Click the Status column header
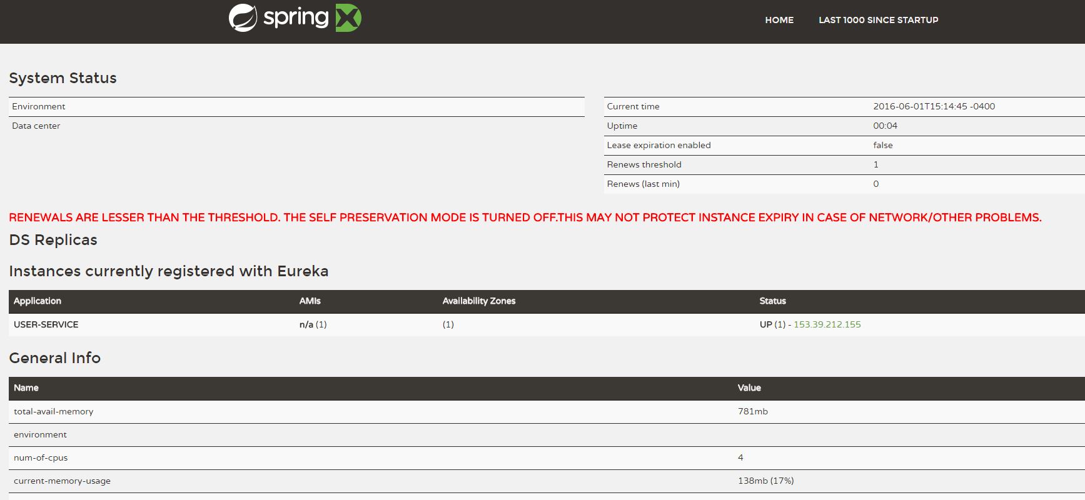This screenshot has height=500, width=1085. tap(772, 301)
